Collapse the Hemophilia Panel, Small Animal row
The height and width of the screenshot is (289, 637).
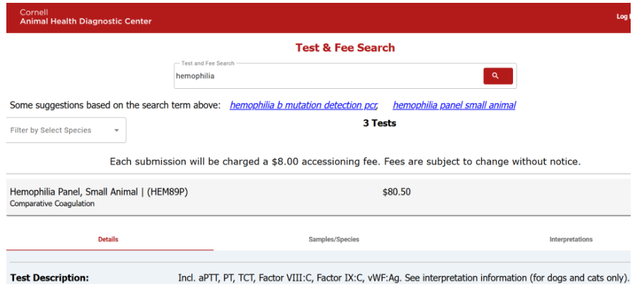coord(99,192)
